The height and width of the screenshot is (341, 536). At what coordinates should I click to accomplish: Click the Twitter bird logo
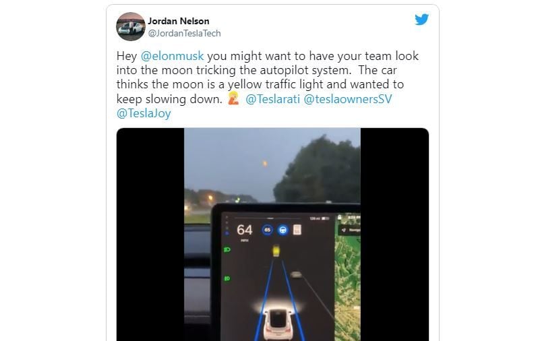(422, 20)
